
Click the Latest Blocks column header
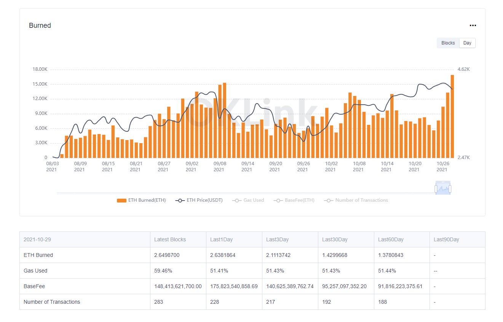click(x=178, y=239)
